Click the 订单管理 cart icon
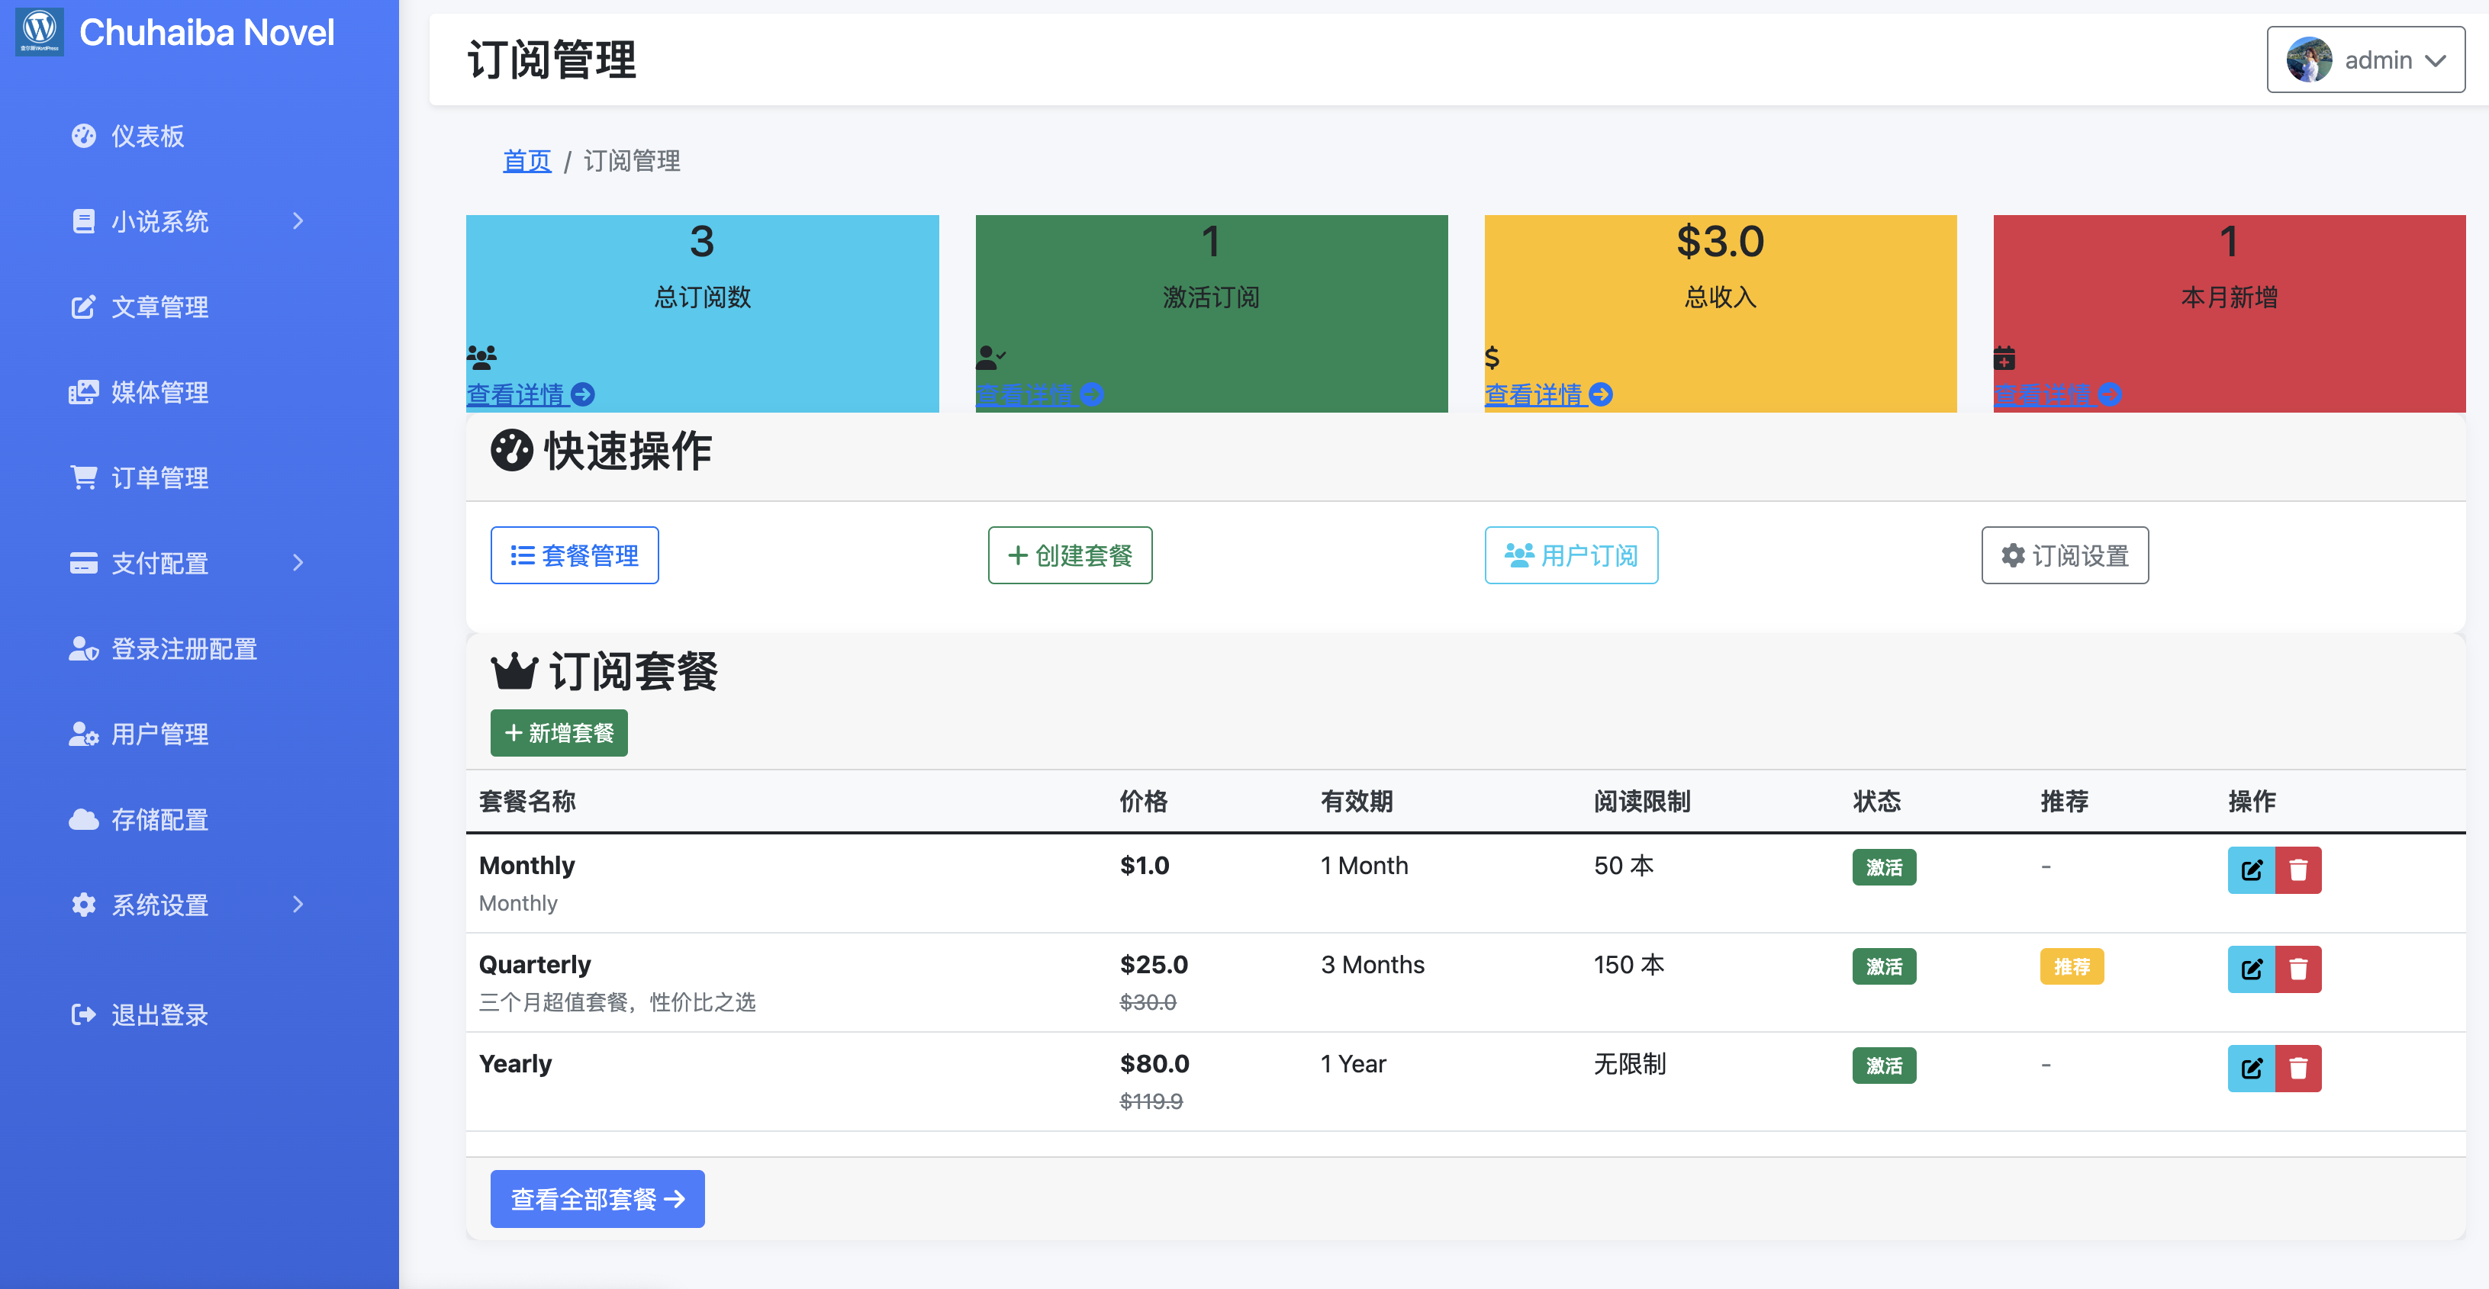This screenshot has width=2489, height=1289. pos(84,478)
